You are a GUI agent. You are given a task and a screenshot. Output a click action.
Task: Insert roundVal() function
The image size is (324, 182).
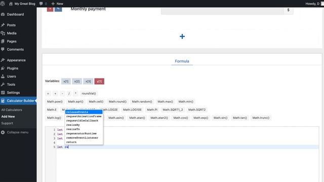89,94
